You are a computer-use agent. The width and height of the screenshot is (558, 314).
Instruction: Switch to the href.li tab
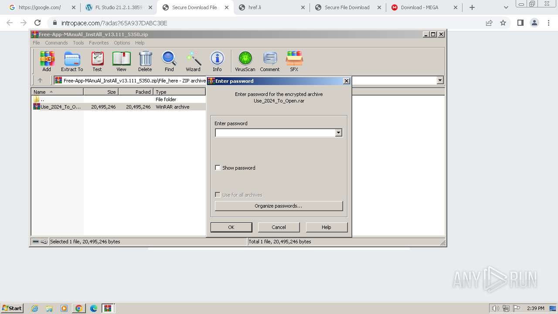(x=271, y=7)
